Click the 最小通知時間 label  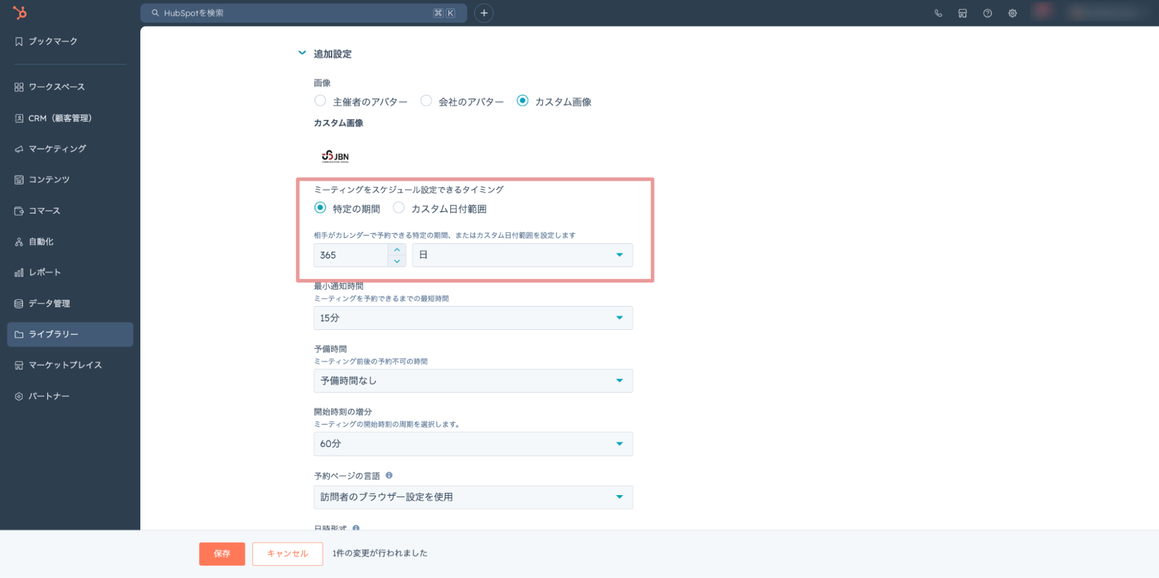click(x=339, y=286)
